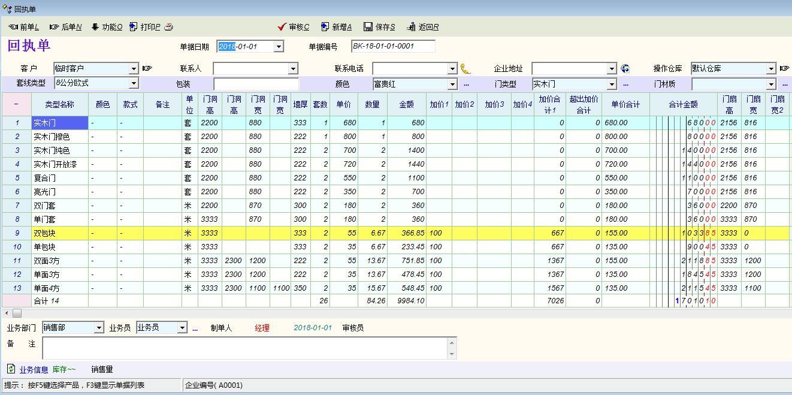792x395 pixels.
Task: Select the highlighted 双包块 row
Action: 395,233
